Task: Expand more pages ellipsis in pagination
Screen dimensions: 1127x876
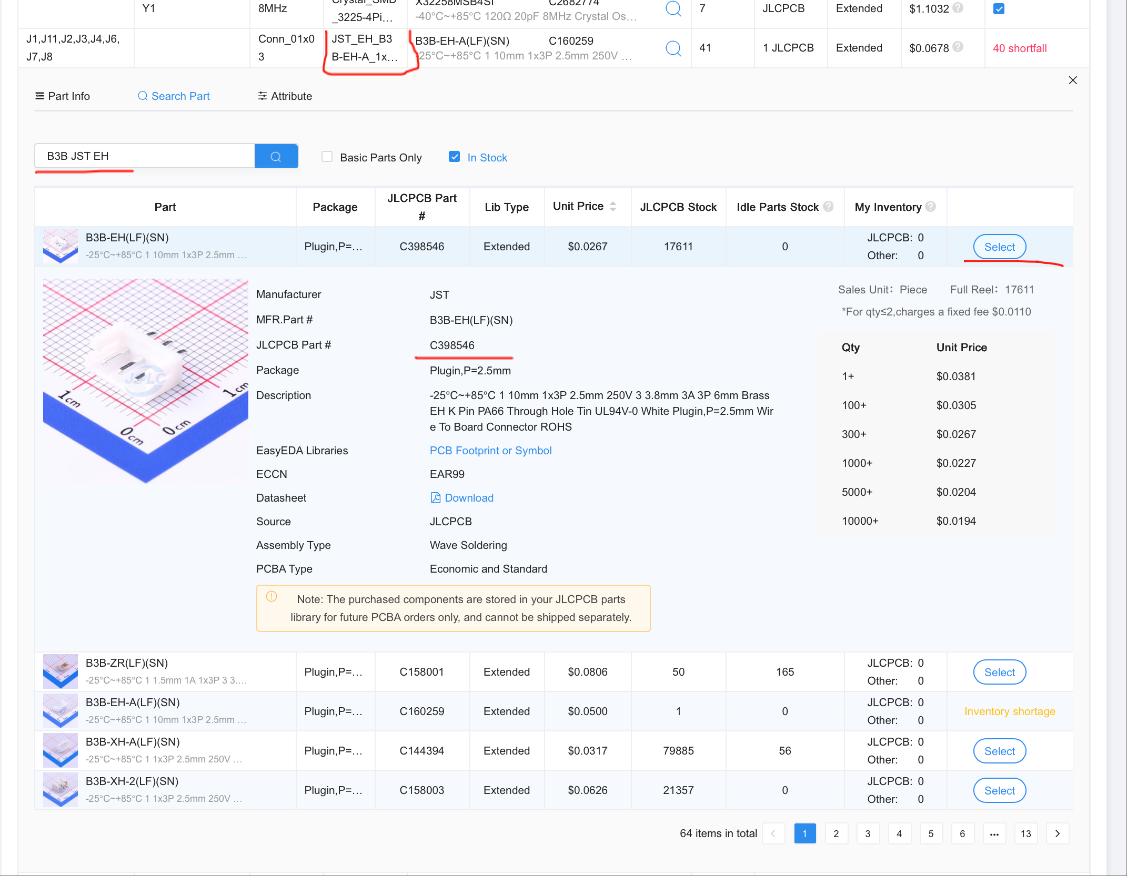Action: pyautogui.click(x=994, y=833)
